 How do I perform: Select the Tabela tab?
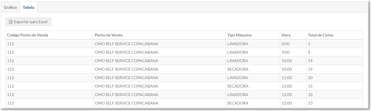click(29, 7)
